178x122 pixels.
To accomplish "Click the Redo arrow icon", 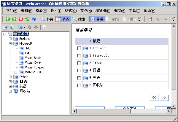I will 165,19.
